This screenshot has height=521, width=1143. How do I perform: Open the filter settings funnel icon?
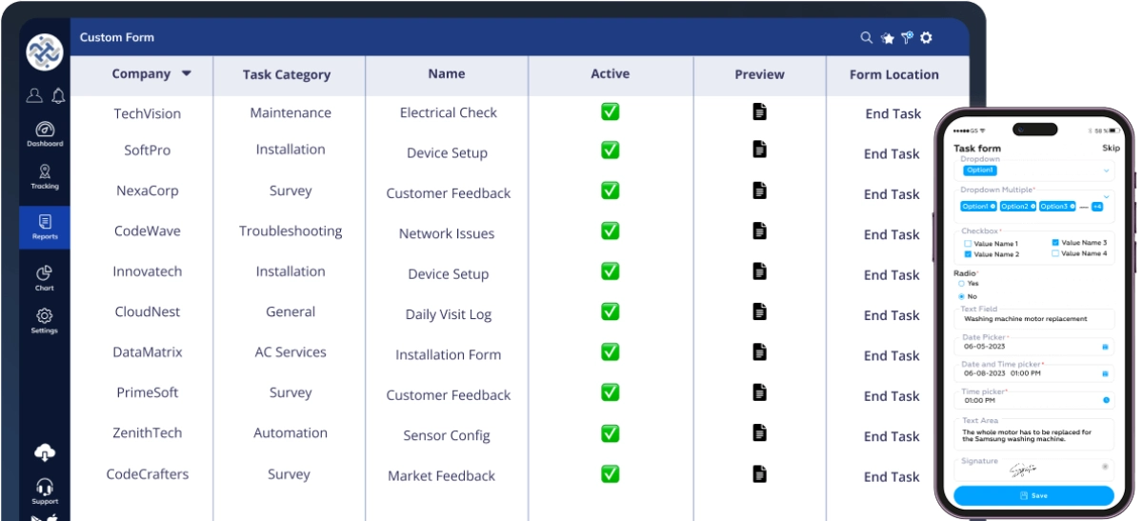pos(907,38)
